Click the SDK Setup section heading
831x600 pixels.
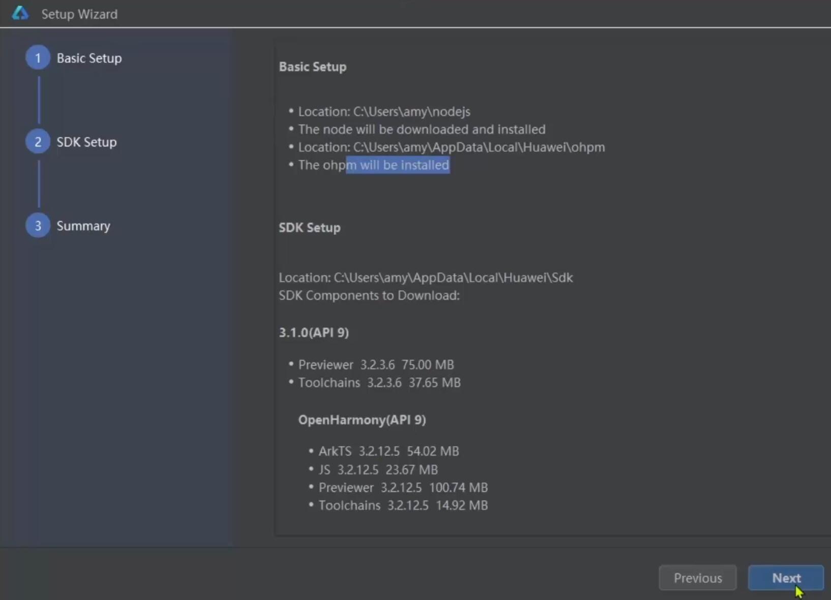tap(310, 228)
